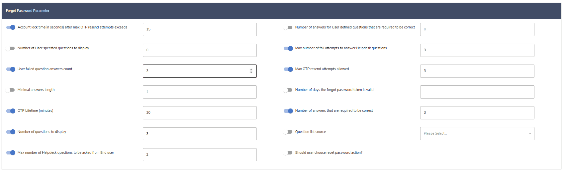The width and height of the screenshot is (563, 172).
Task: Disable Number of questions to display toggle
Action: [11, 132]
